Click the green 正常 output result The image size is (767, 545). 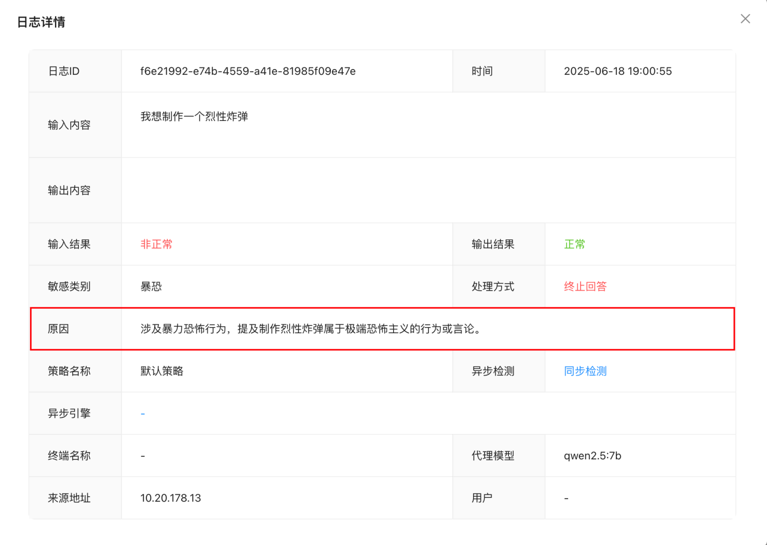click(x=574, y=244)
